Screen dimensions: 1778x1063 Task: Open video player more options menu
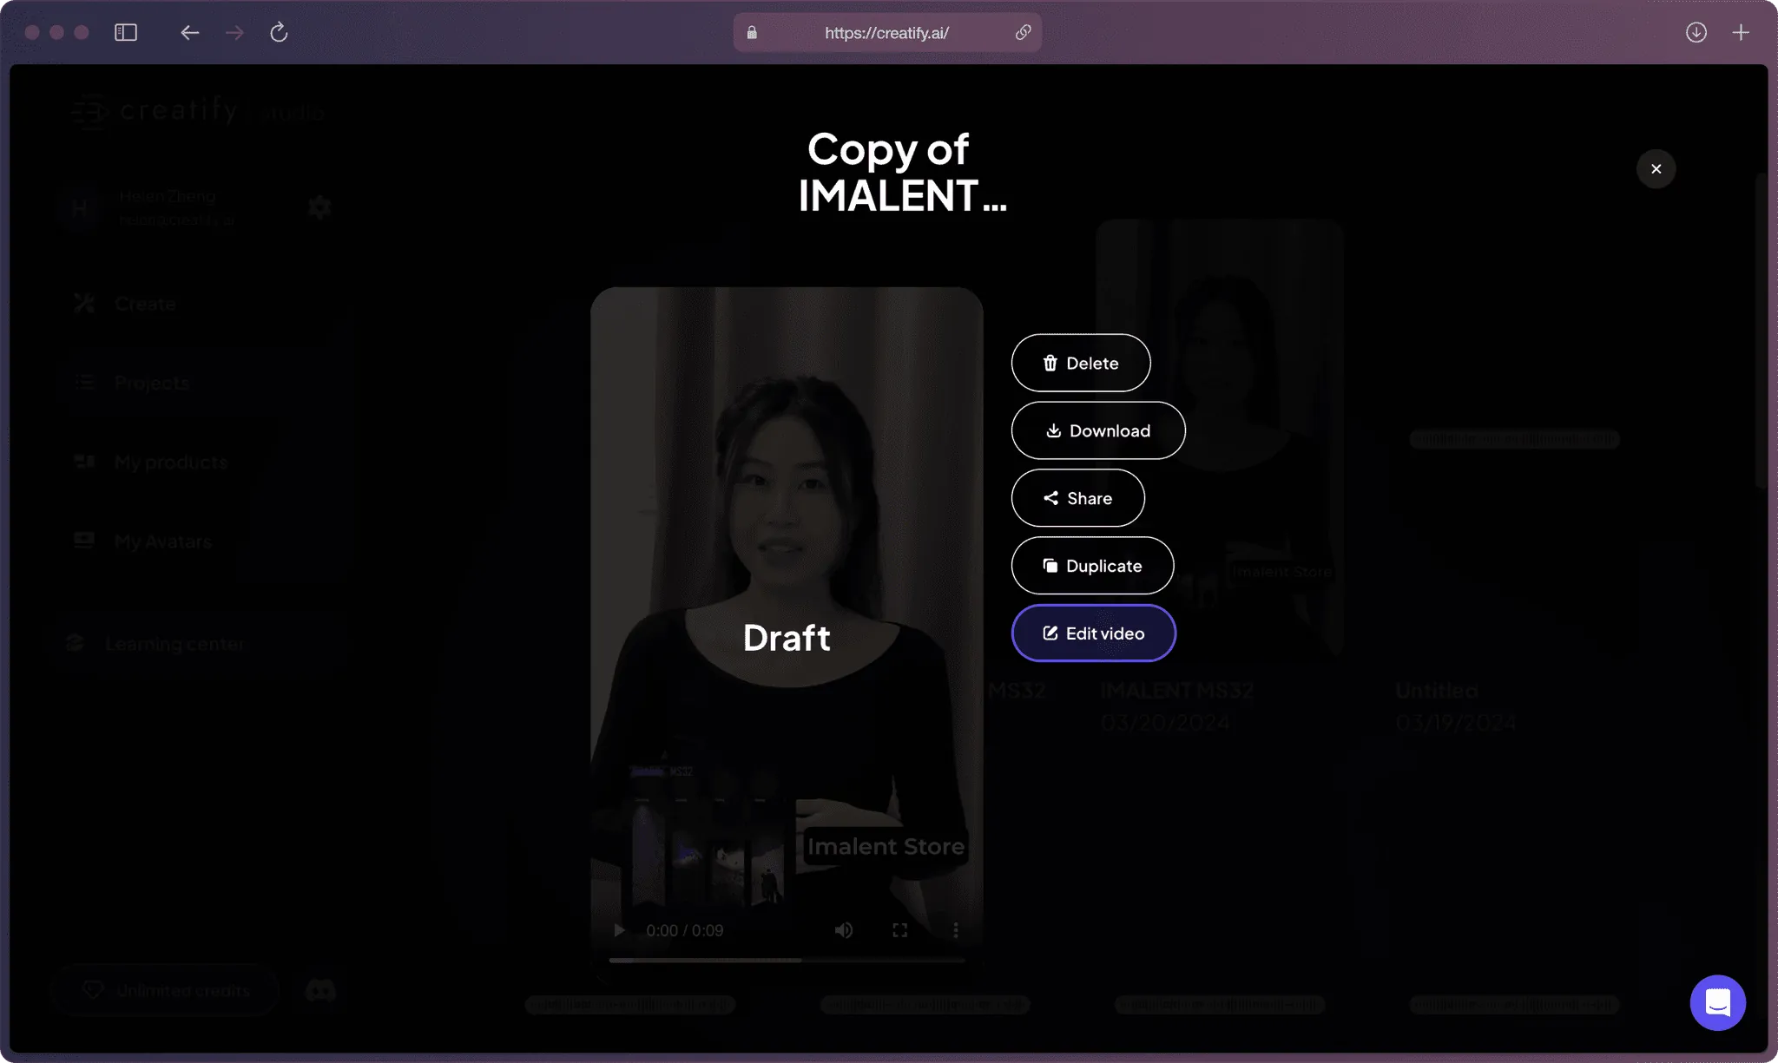[956, 930]
